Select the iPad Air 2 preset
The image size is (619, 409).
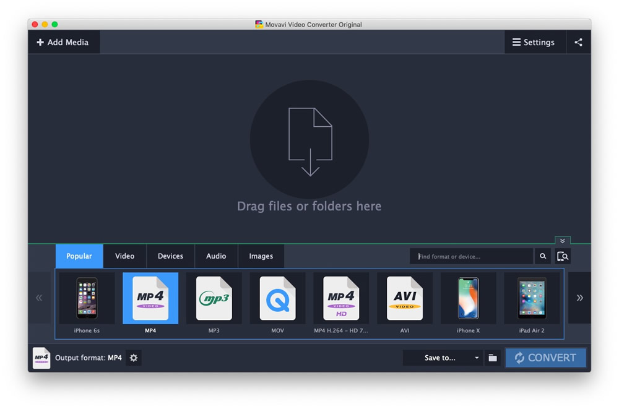point(532,303)
